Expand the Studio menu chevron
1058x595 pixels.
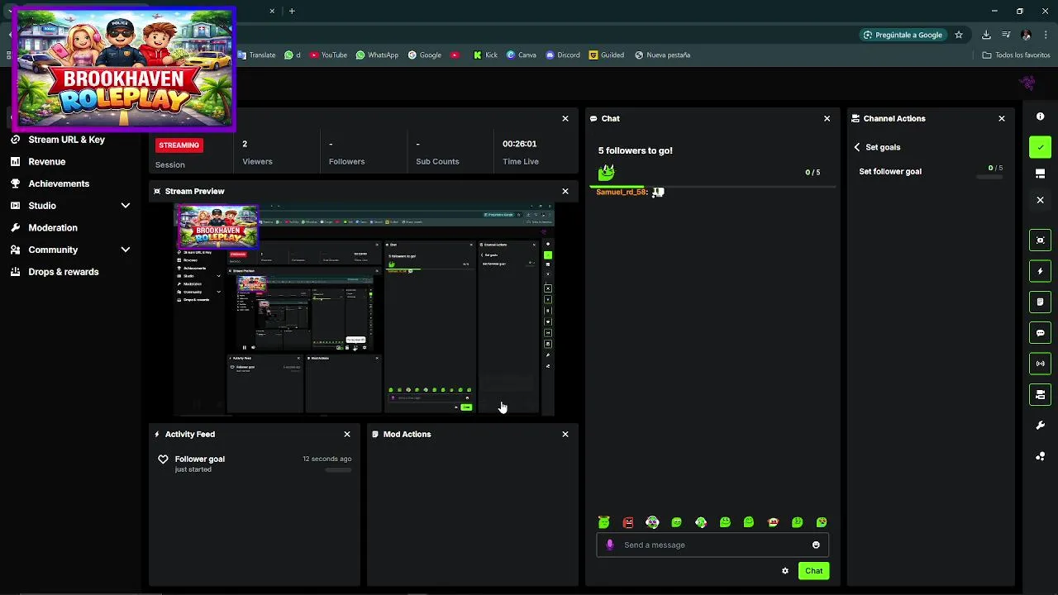point(126,206)
